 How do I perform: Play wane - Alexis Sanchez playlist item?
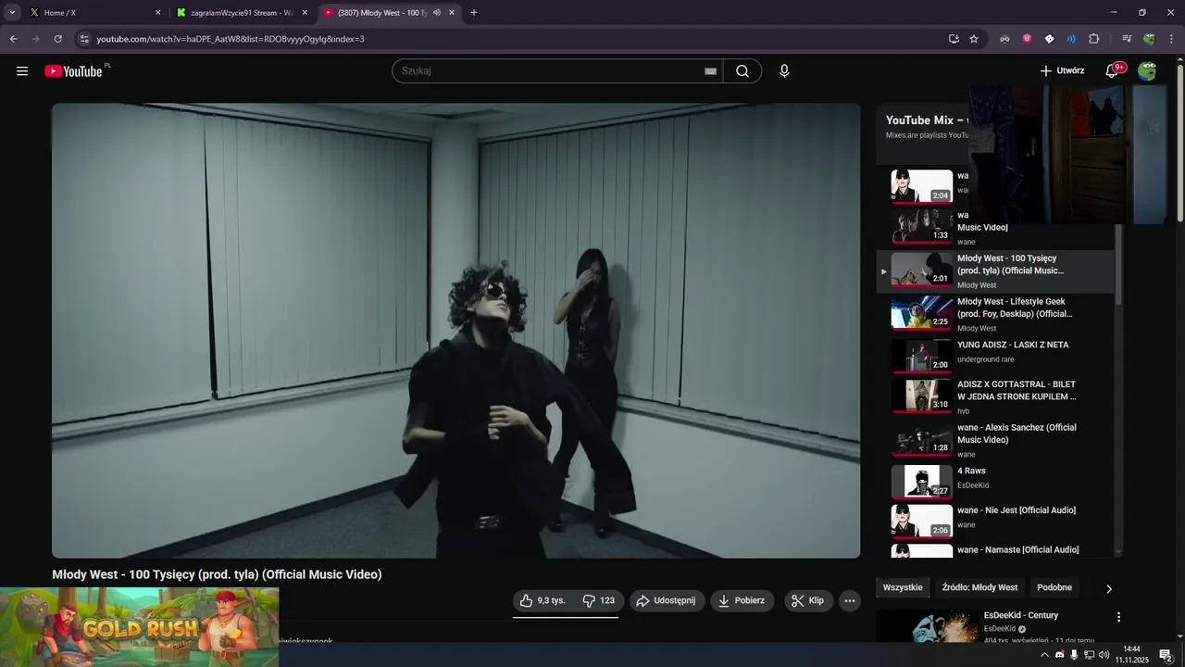996,440
